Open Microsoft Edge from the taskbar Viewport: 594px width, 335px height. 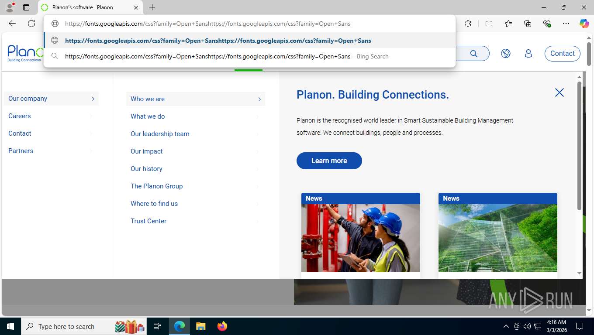click(180, 326)
